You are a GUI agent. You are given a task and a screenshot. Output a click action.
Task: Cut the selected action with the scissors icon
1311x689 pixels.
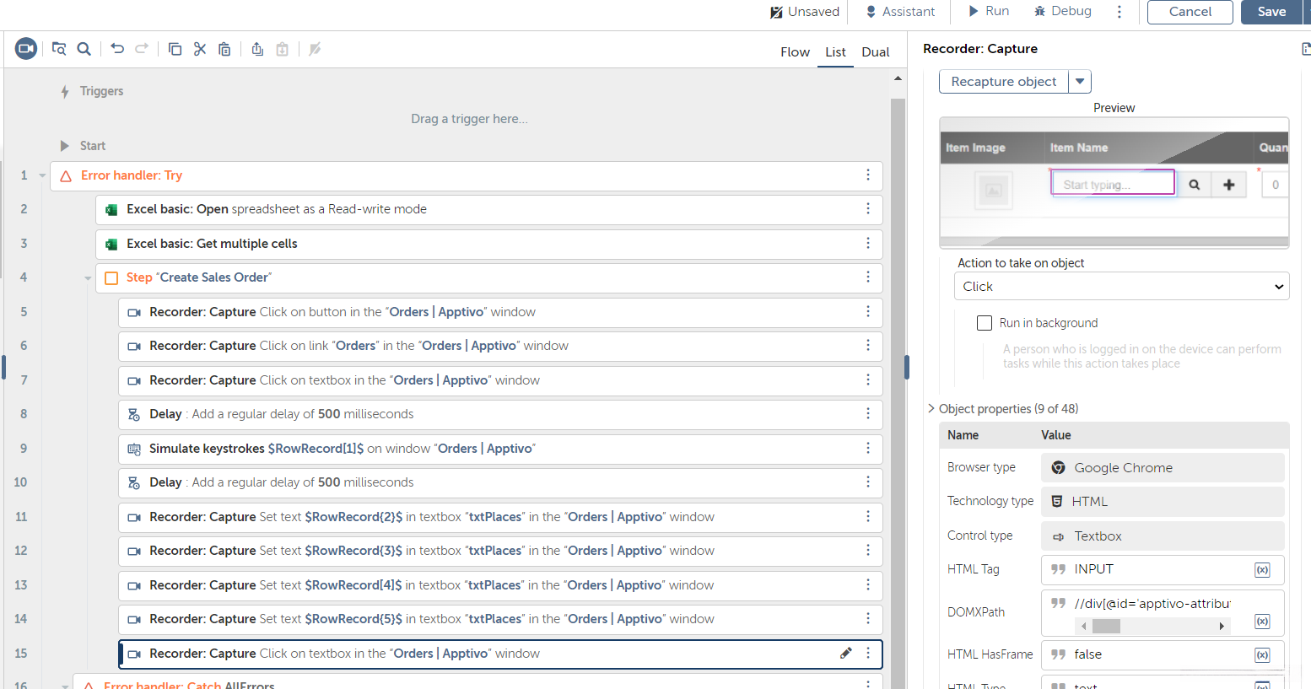coord(200,49)
